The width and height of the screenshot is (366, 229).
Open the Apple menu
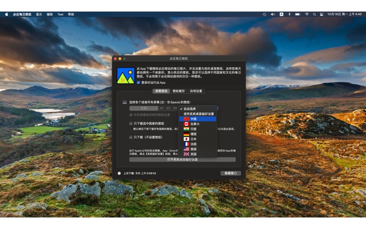(x=6, y=14)
